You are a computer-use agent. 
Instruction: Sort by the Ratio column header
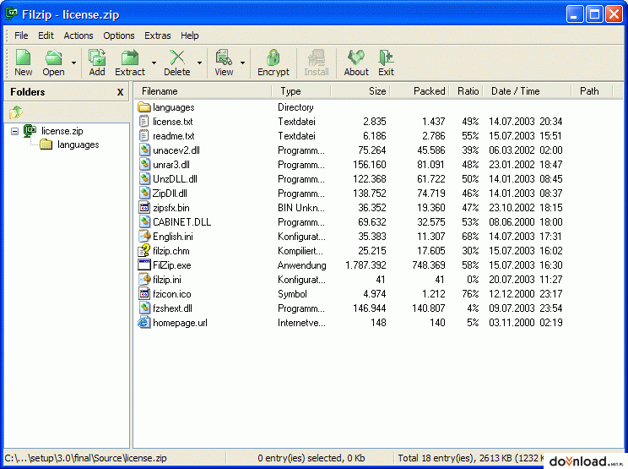[x=466, y=91]
